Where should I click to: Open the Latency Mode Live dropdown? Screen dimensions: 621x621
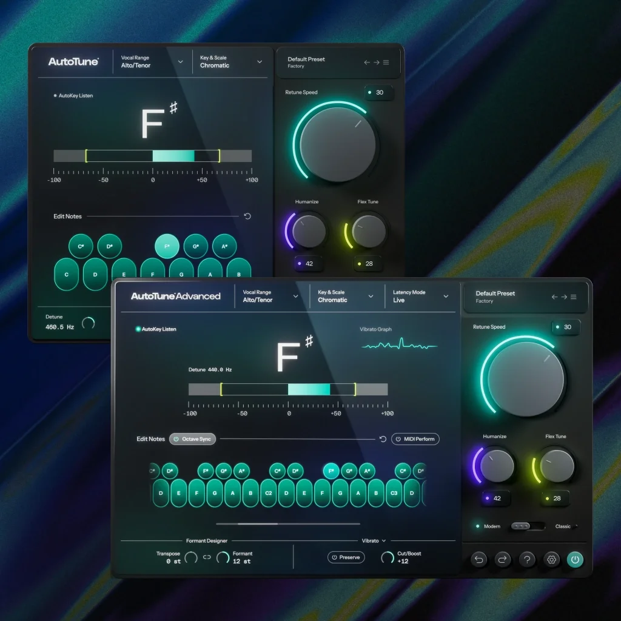(x=421, y=296)
